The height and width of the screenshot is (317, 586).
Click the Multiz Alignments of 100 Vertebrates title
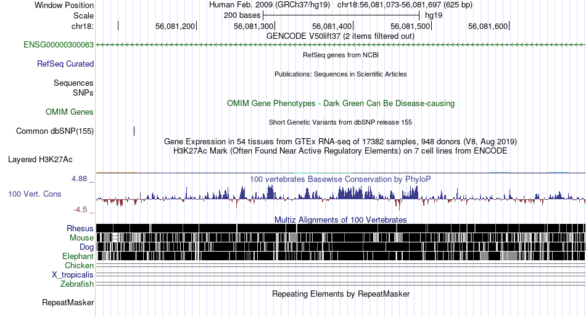tap(340, 220)
